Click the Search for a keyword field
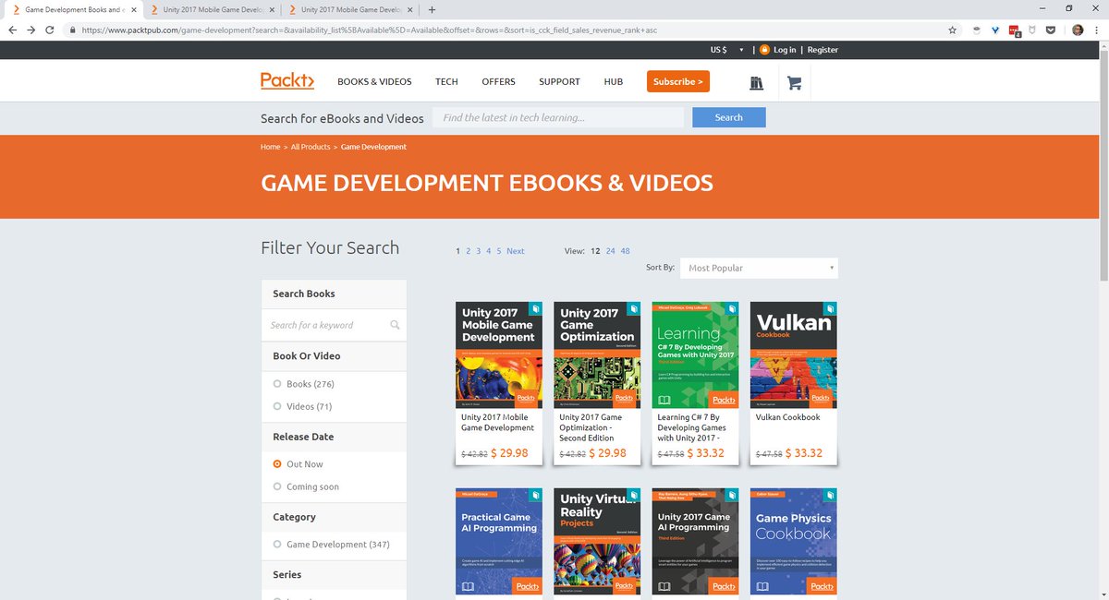The image size is (1109, 600). tap(335, 325)
